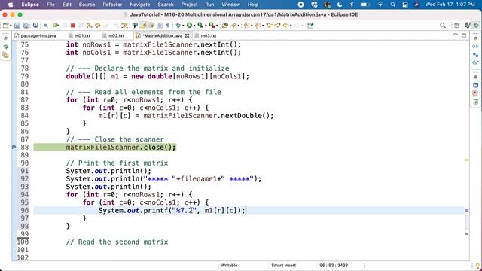The width and height of the screenshot is (482, 271).
Task: Open macOS Spotlight search icon
Action: 393,5
